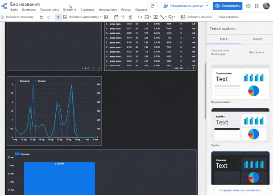Open sharing options dropdown arrow
This screenshot has width=273, height=195.
click(x=207, y=6)
